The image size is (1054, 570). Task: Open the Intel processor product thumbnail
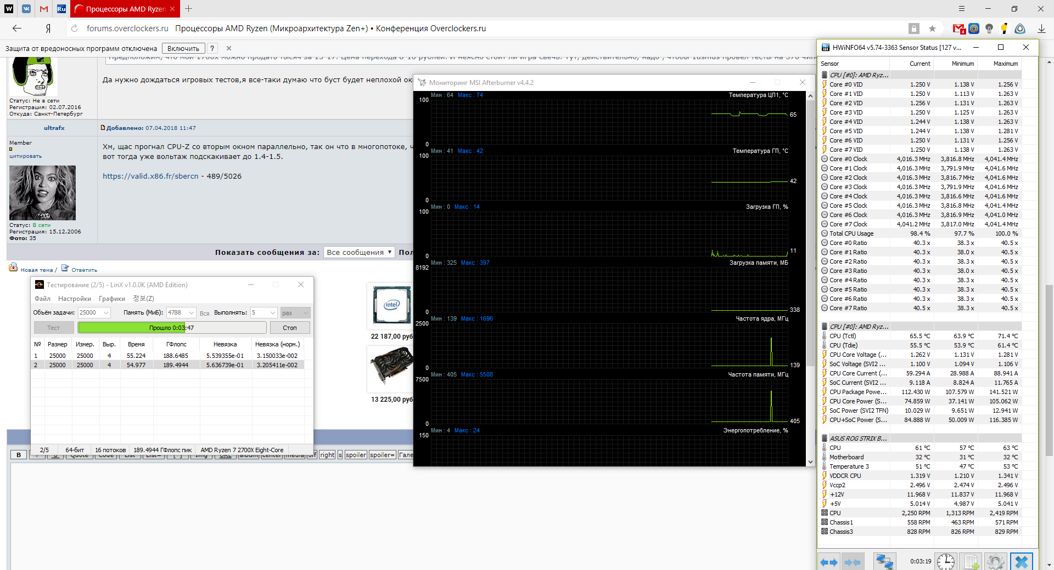[x=391, y=305]
